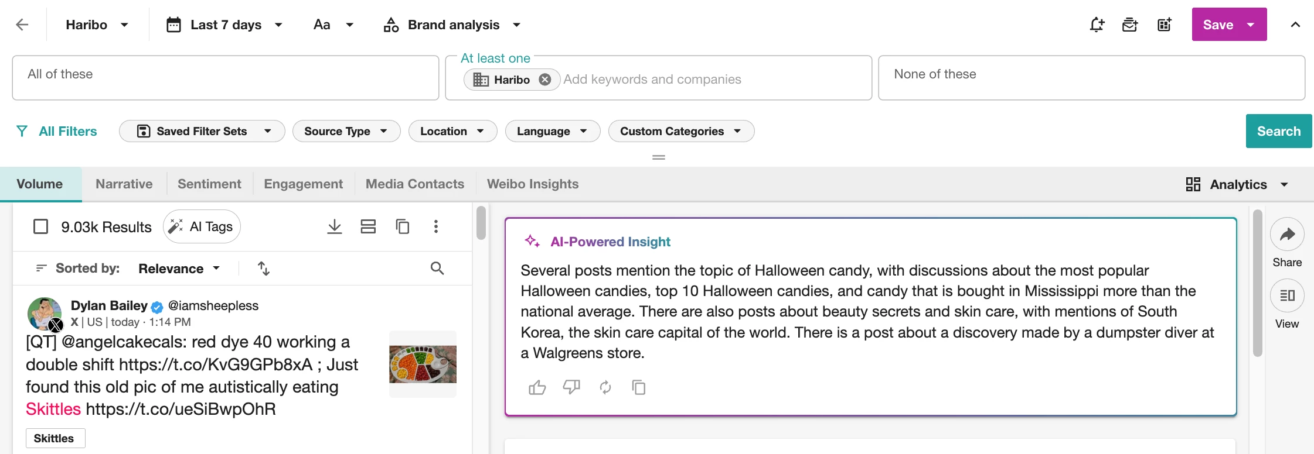The width and height of the screenshot is (1314, 454).
Task: Open the Location filter
Action: pyautogui.click(x=453, y=131)
